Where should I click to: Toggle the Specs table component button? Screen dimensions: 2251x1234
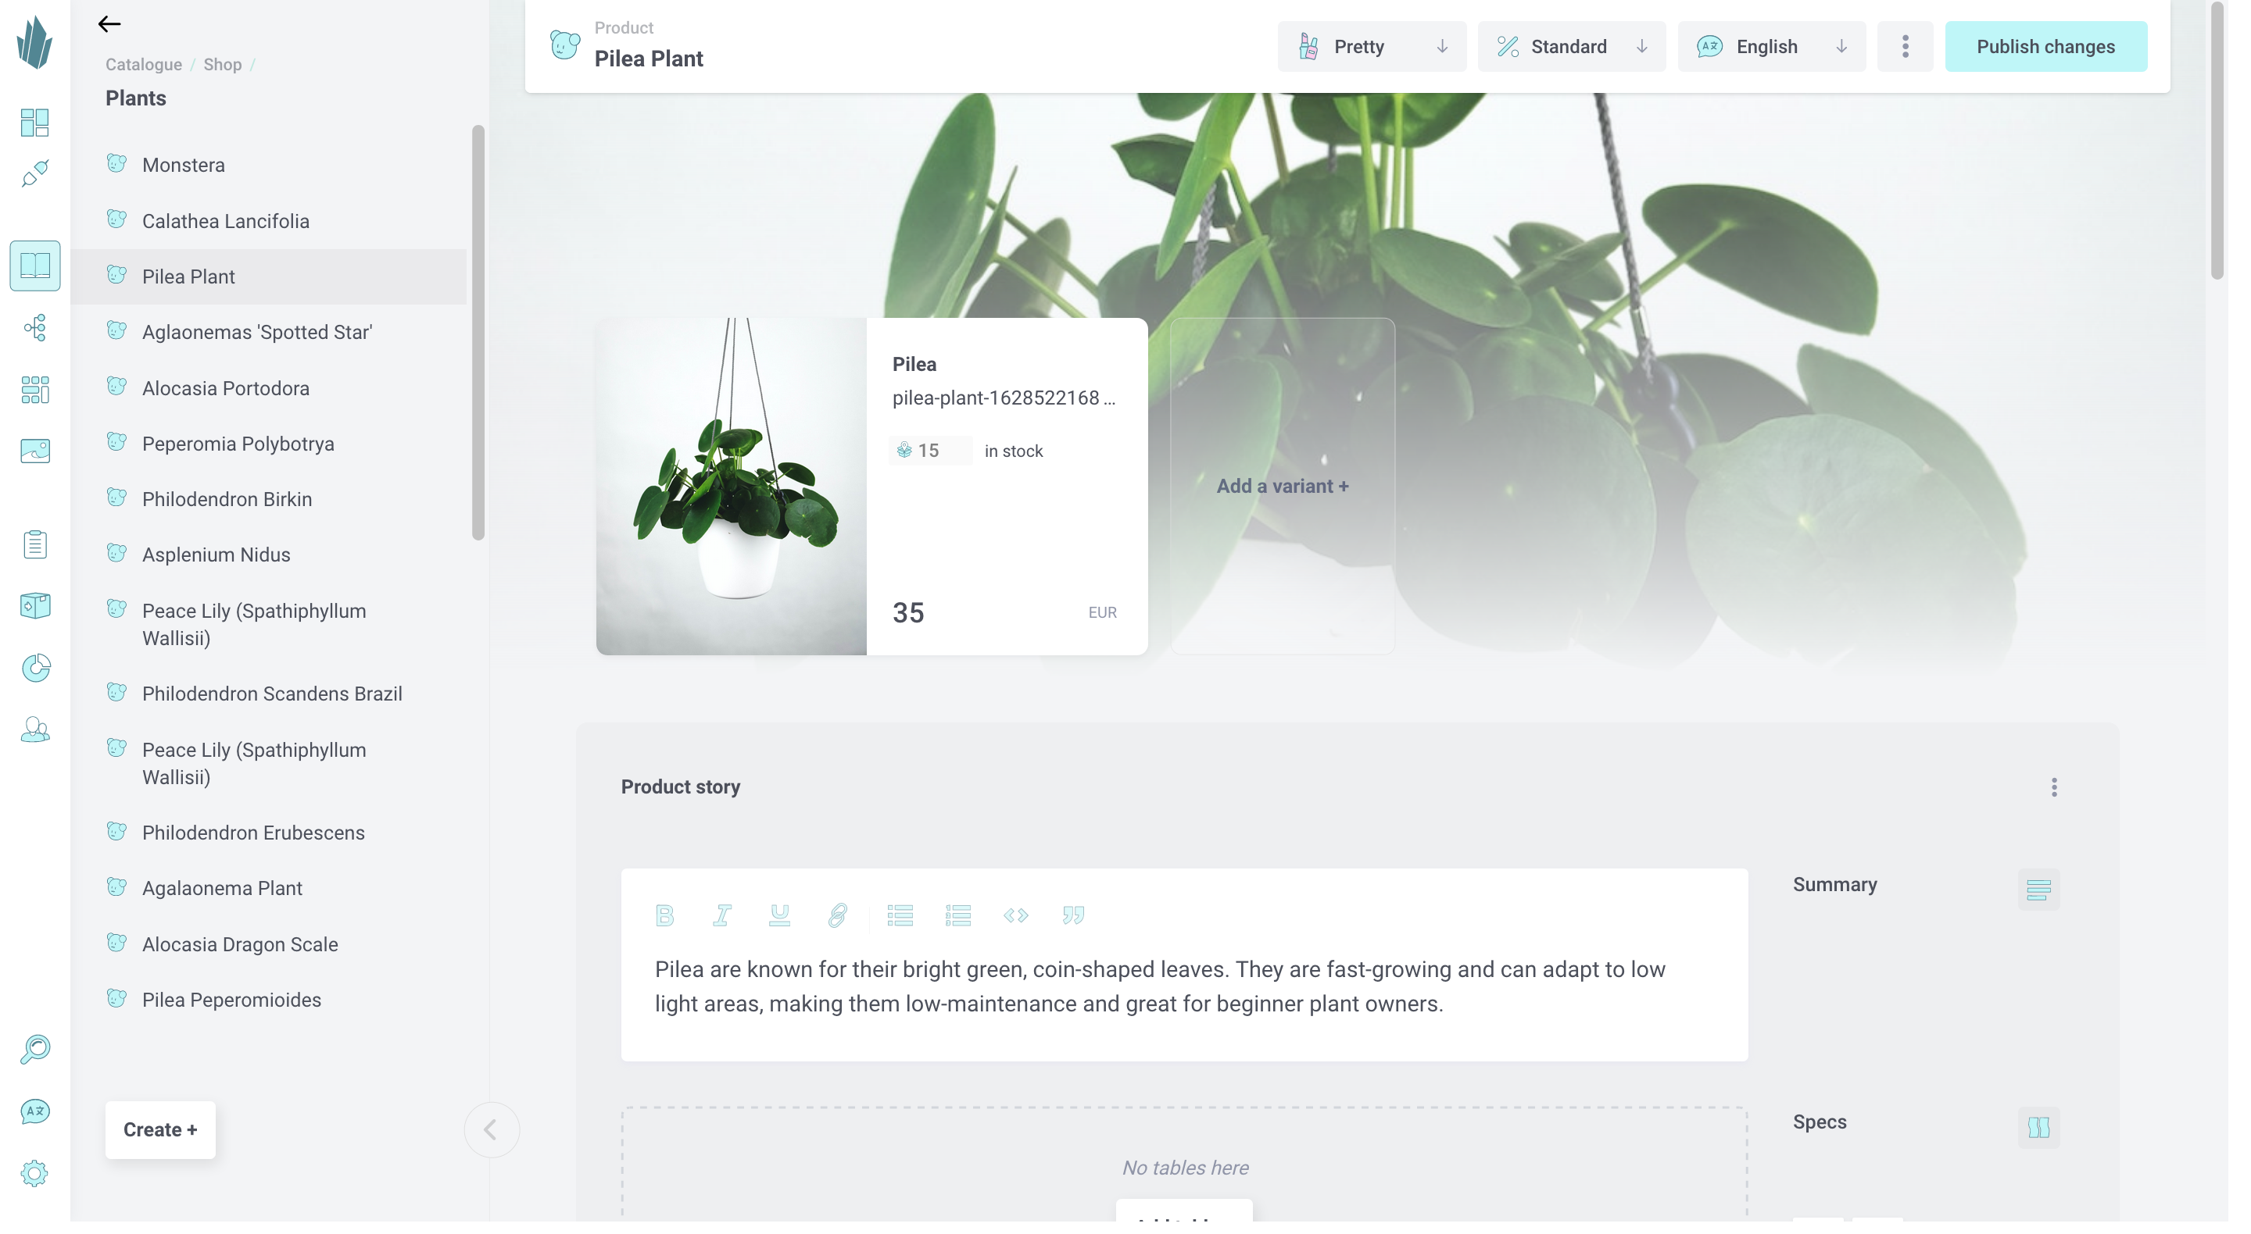(x=2038, y=1126)
